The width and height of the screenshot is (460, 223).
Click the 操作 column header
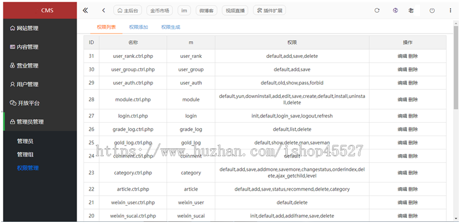click(408, 42)
